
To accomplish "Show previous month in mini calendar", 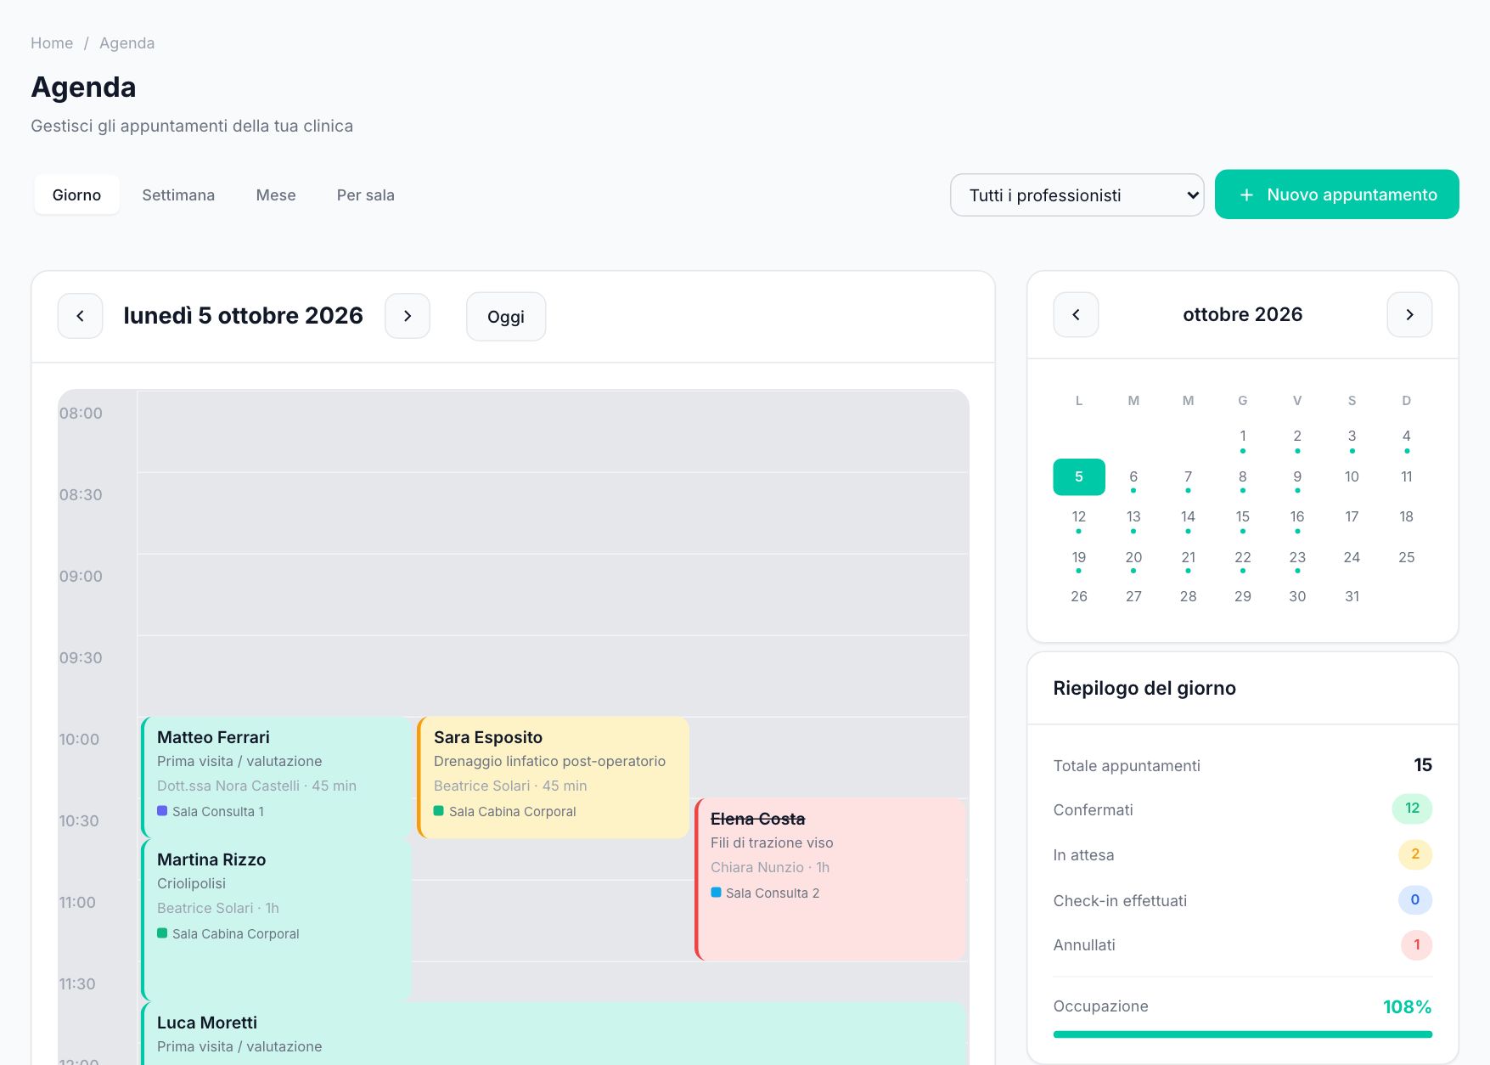I will tap(1076, 314).
